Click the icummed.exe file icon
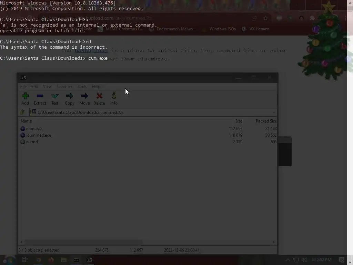This screenshot has width=353, height=265. (x=23, y=135)
